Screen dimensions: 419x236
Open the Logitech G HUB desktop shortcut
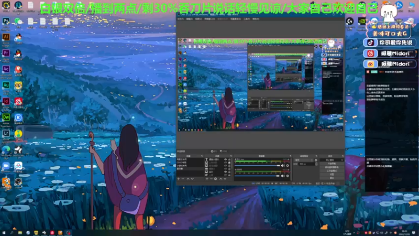coord(349,21)
